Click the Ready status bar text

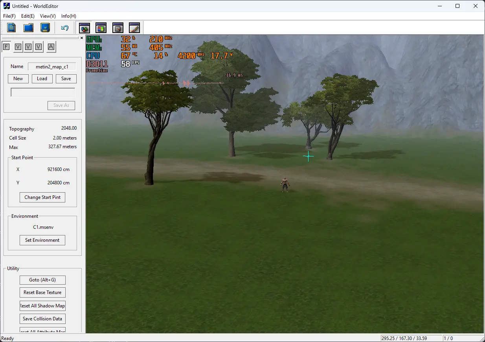[x=8, y=338]
